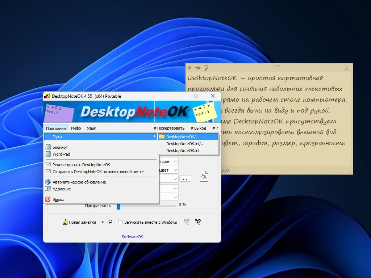Create a note with Новая заметка
This screenshot has height=278, width=371.
tap(80, 222)
